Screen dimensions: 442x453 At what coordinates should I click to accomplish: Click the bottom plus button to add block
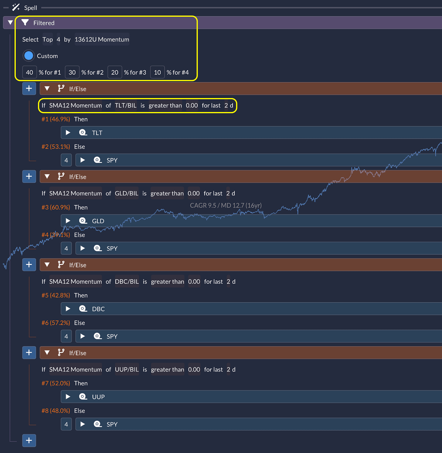[x=29, y=441]
